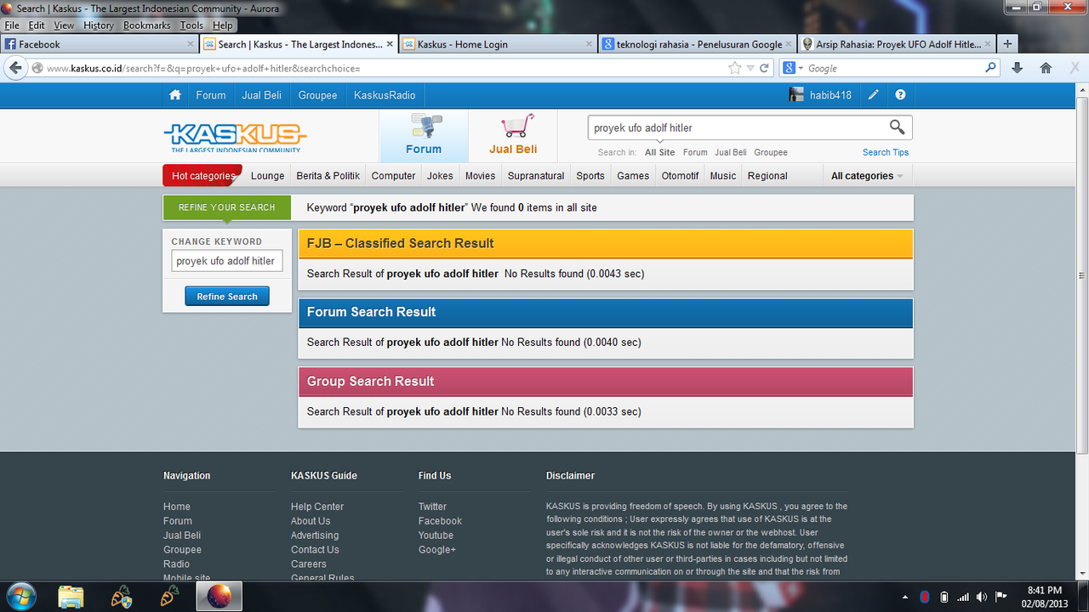Open footer Youtube link

click(436, 535)
